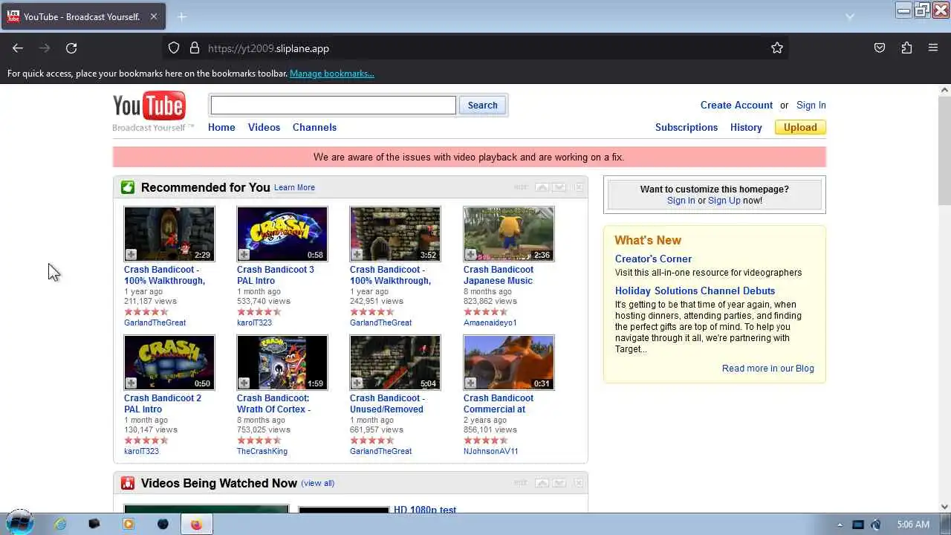The image size is (951, 535).
Task: Go to Subscriptions
Action: pyautogui.click(x=687, y=127)
